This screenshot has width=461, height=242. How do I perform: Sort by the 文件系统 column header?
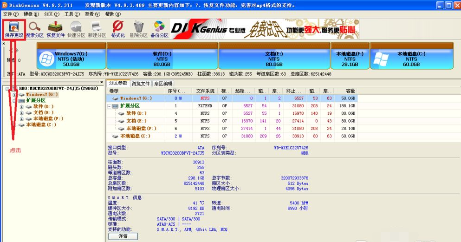pyautogui.click(x=206, y=91)
